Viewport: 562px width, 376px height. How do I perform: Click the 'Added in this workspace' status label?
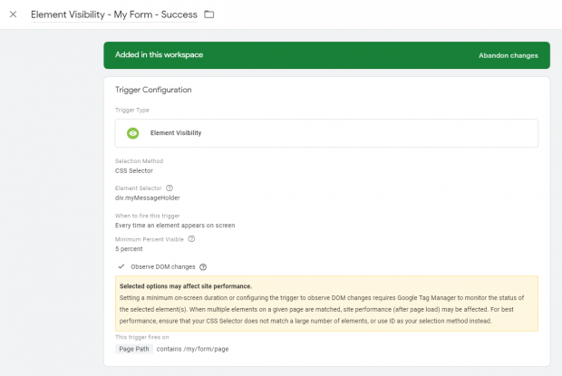point(159,55)
